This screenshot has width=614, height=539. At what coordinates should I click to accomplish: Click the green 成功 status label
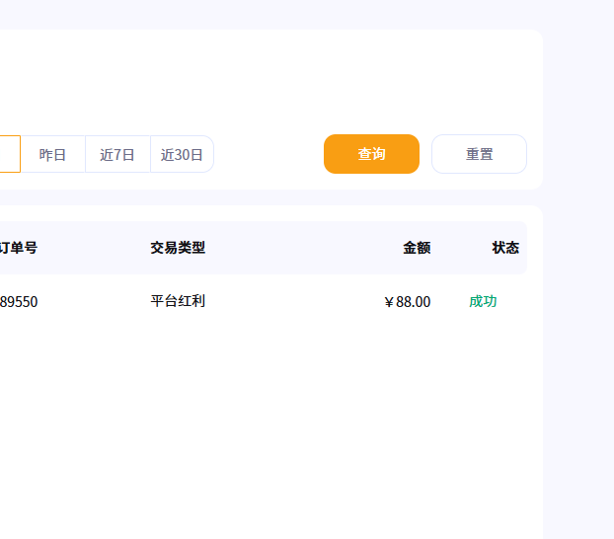click(483, 301)
